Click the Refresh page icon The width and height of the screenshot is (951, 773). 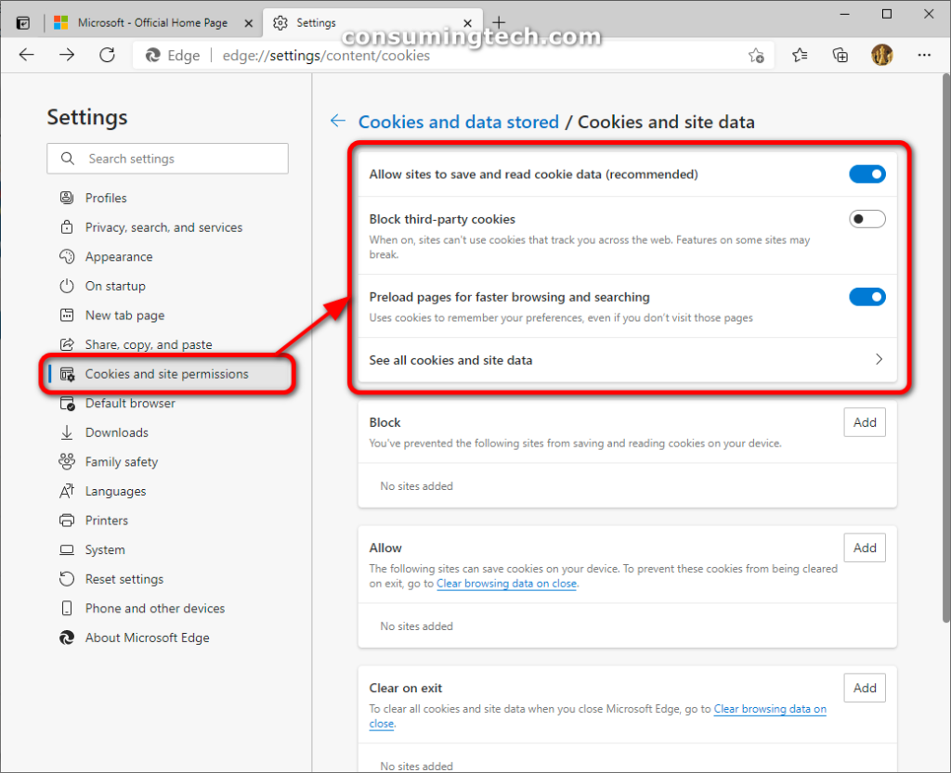pos(108,55)
